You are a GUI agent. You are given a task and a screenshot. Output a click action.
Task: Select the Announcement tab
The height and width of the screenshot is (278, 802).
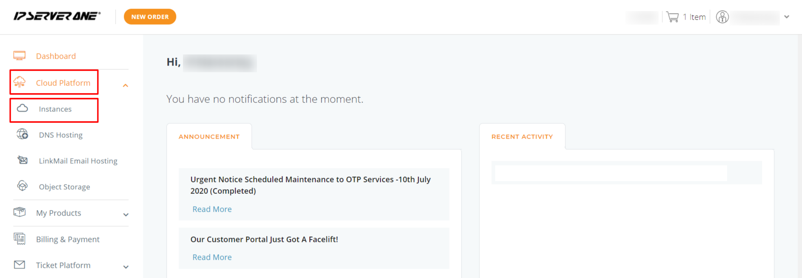coord(209,136)
